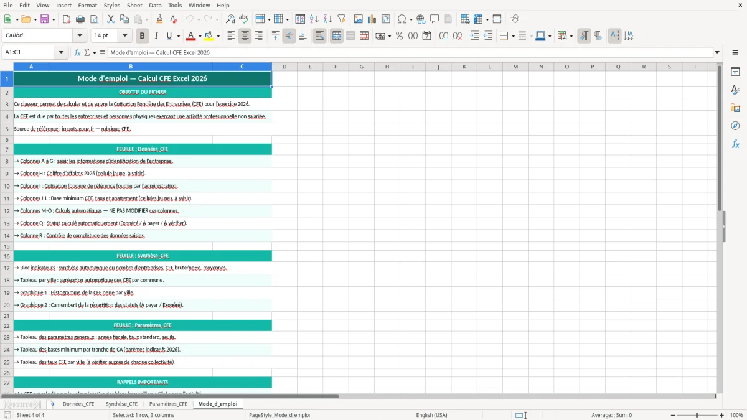The image size is (747, 420).
Task: Click the Print icon
Action: point(80,19)
